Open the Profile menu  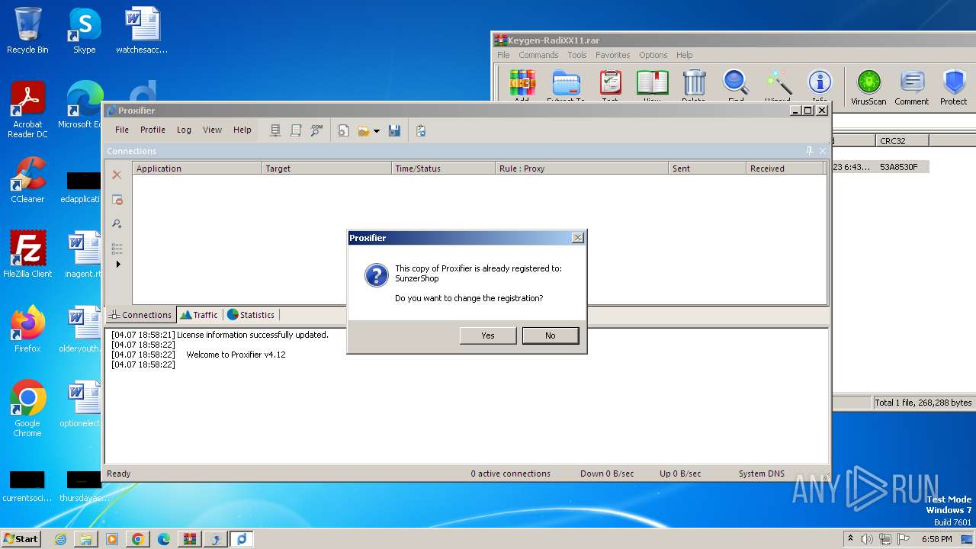click(152, 130)
